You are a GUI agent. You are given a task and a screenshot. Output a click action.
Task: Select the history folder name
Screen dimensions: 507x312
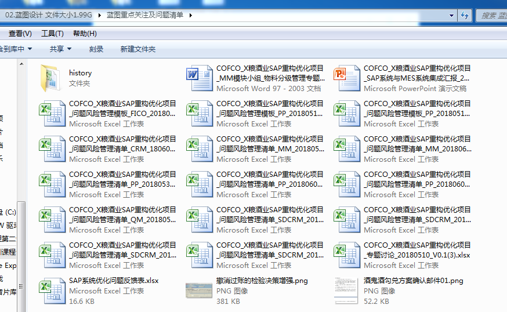pyautogui.click(x=80, y=73)
